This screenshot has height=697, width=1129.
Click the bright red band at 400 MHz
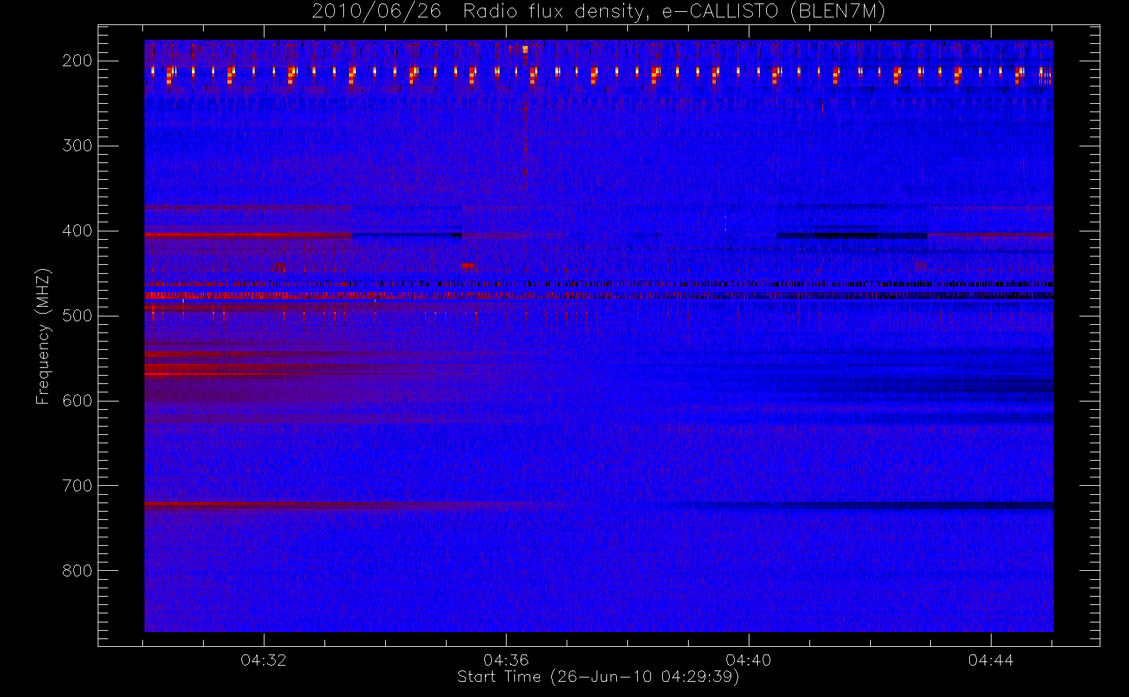248,236
